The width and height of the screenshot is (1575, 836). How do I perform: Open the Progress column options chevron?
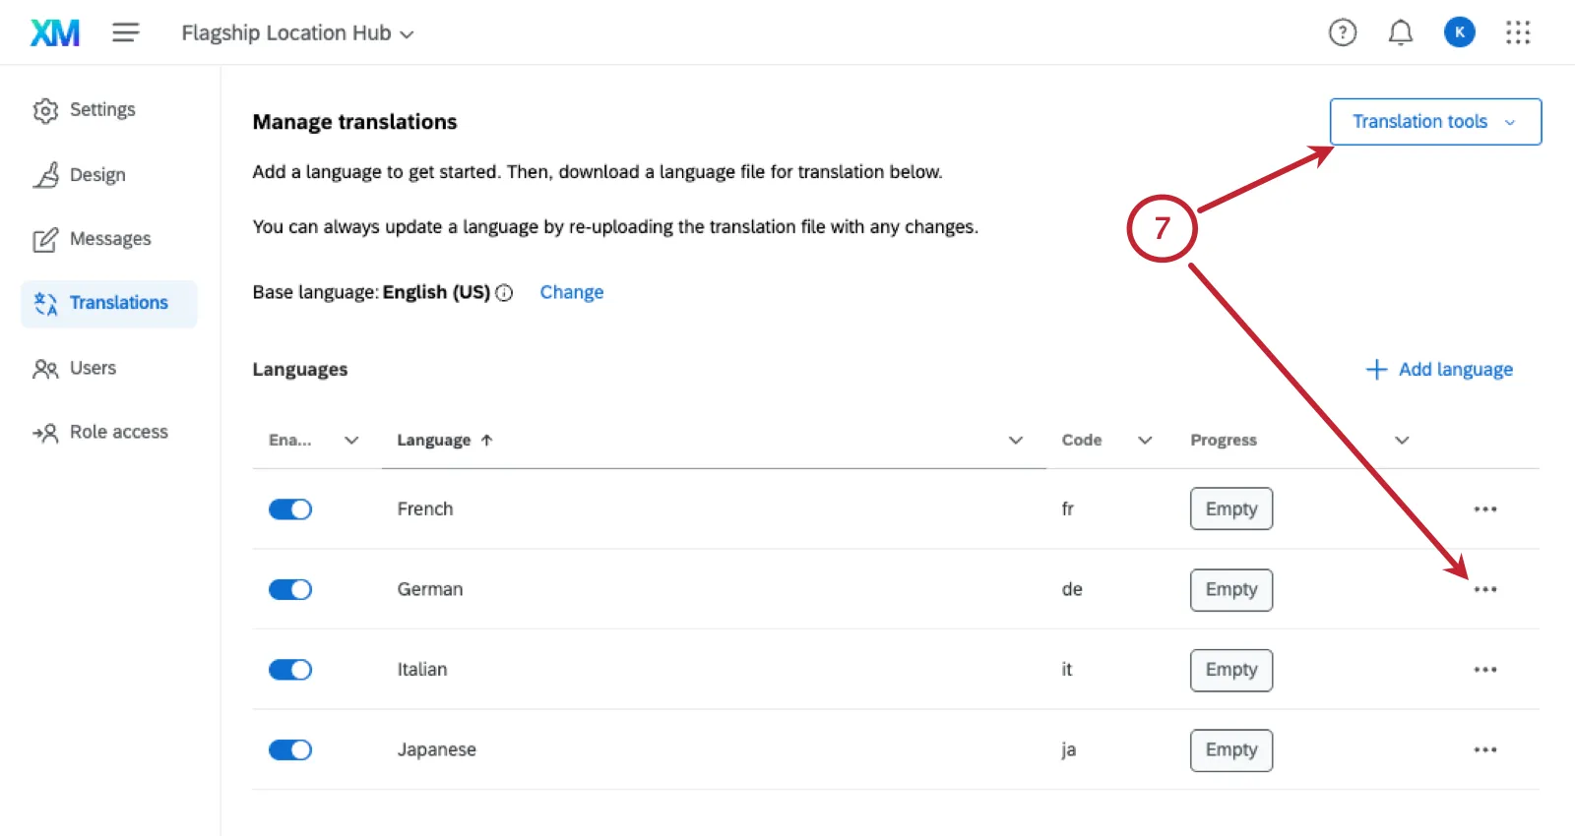pos(1403,441)
